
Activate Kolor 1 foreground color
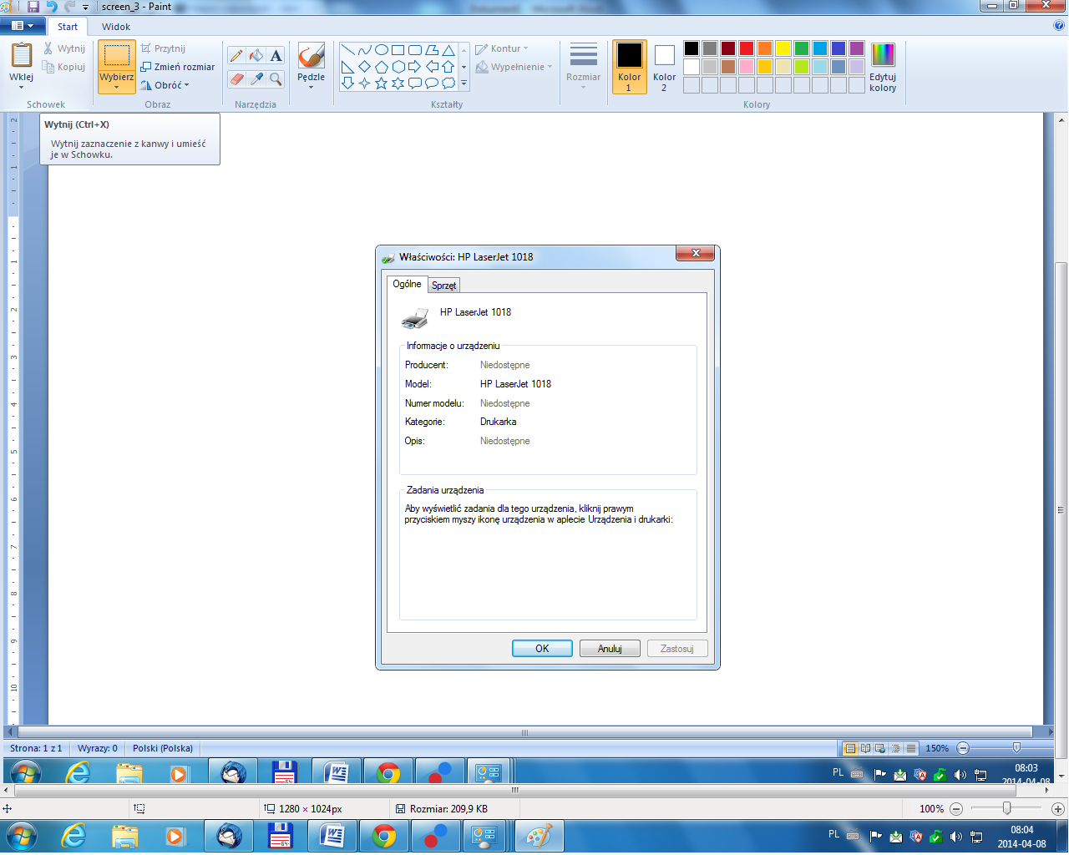(630, 67)
